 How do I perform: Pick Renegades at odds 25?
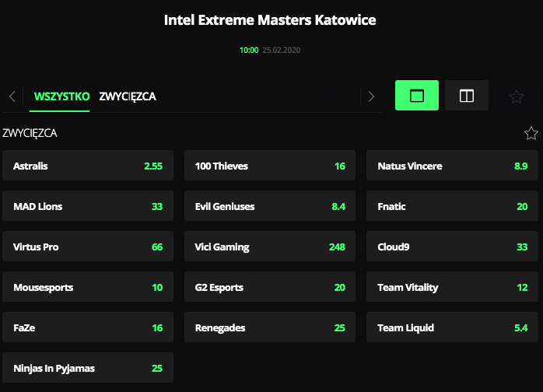[270, 327]
